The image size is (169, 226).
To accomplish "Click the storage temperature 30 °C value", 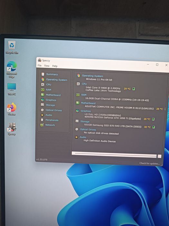I will tap(147, 127).
